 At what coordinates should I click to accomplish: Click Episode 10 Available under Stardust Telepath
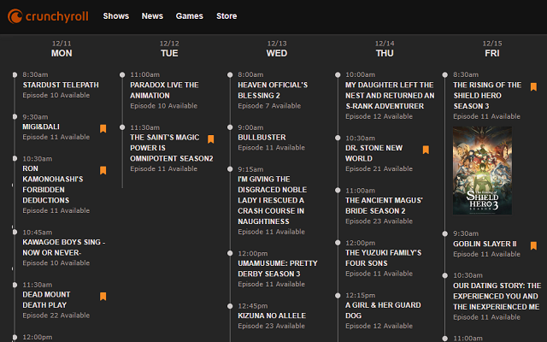(56, 95)
